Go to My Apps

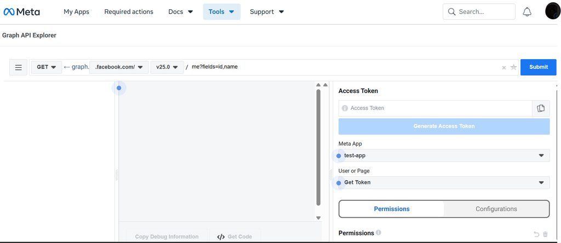pos(77,12)
